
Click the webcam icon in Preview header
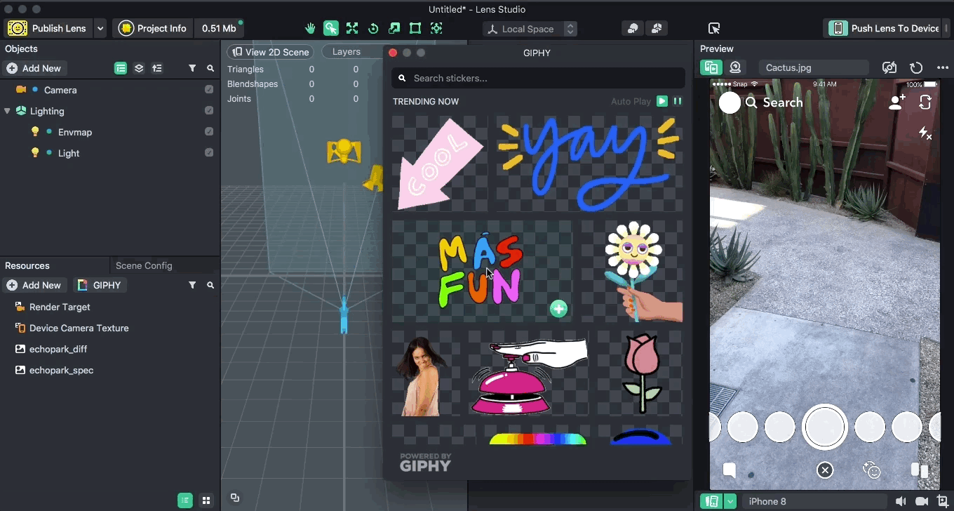click(735, 67)
